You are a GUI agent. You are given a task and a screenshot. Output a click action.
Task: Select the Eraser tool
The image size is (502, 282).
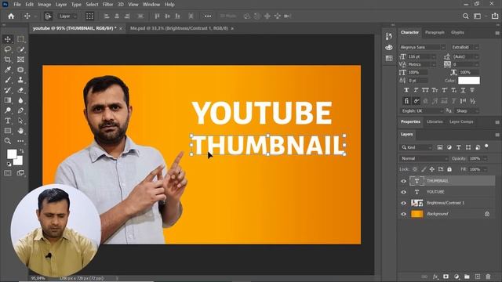(20, 90)
